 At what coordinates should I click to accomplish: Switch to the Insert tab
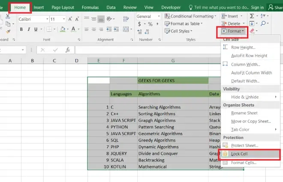tap(39, 7)
